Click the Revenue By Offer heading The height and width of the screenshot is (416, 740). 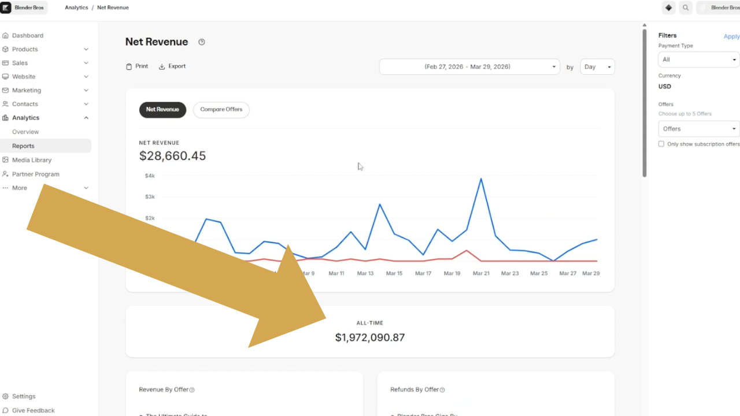(x=164, y=390)
